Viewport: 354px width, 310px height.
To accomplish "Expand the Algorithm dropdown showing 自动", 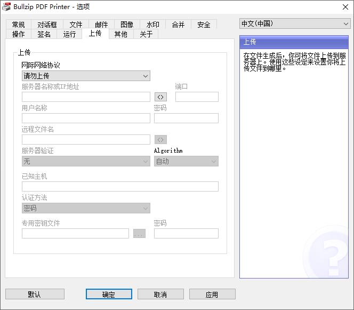I will point(186,161).
